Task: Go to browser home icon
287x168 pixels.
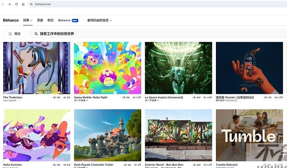Action: pos(23,4)
